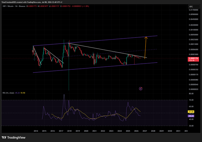Click the 45.24 RSI value in legend
Screen dimensions: 202x142
18,93
